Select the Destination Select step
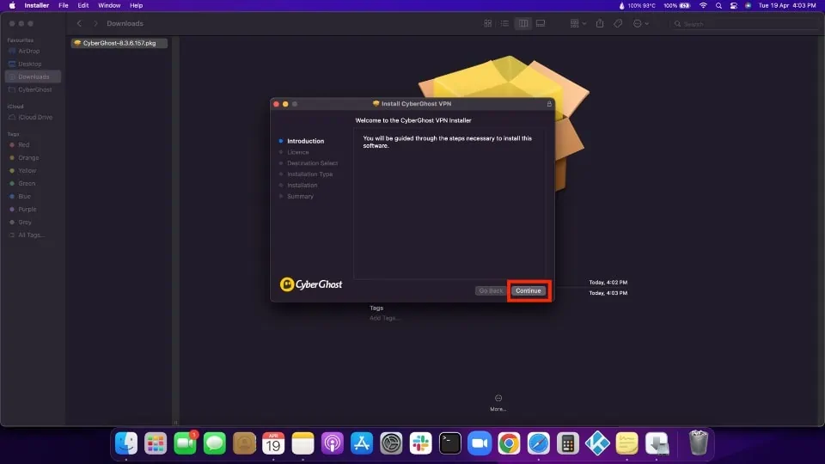Image resolution: width=825 pixels, height=464 pixels. tap(313, 163)
